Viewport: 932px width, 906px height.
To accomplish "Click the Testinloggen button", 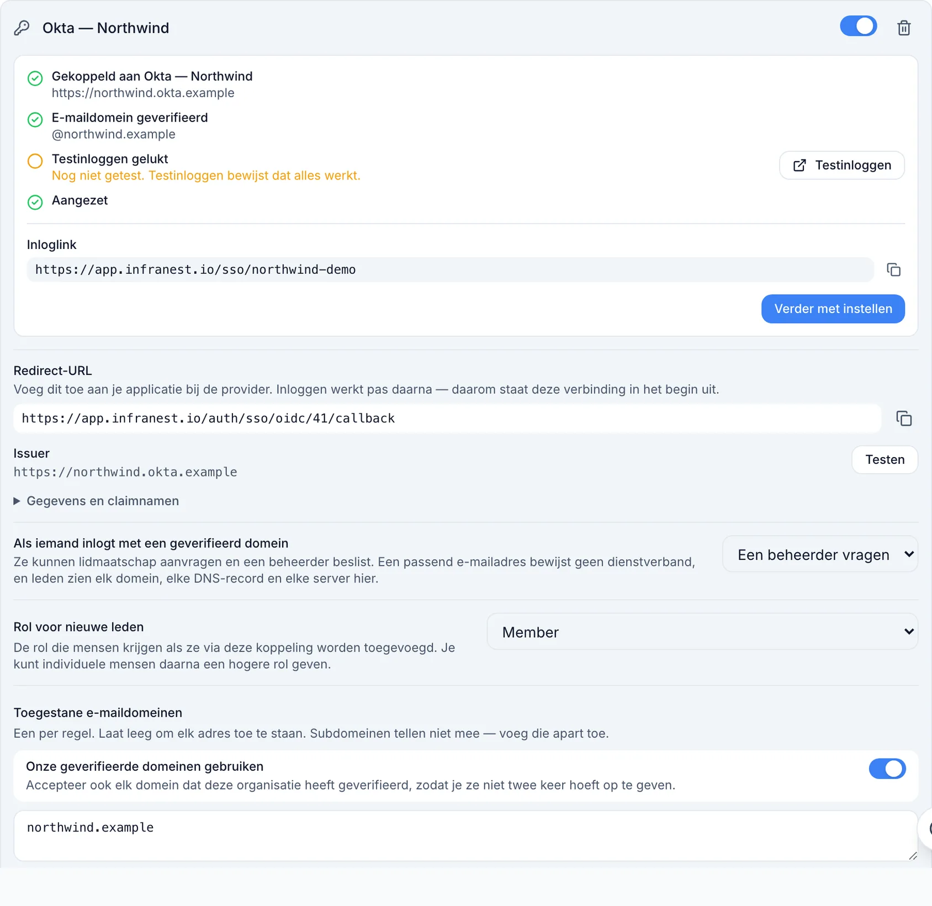I will pos(841,165).
